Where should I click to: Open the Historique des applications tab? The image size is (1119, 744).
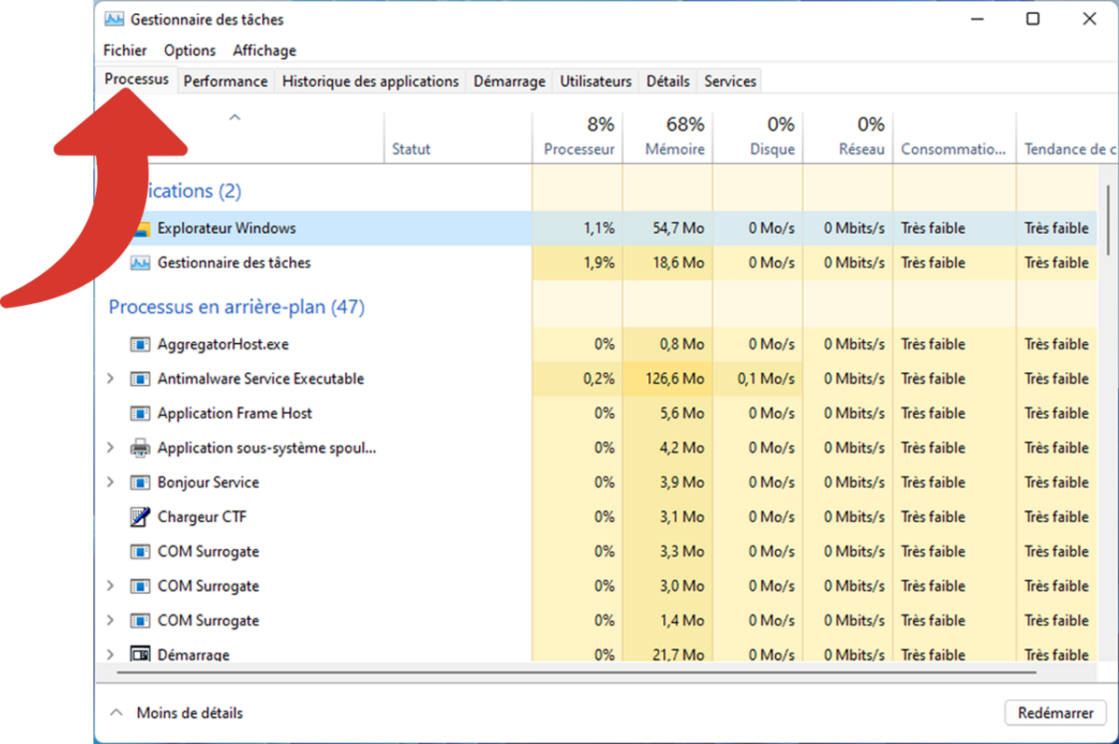370,81
